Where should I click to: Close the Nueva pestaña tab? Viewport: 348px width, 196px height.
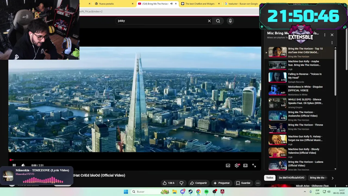(133, 4)
